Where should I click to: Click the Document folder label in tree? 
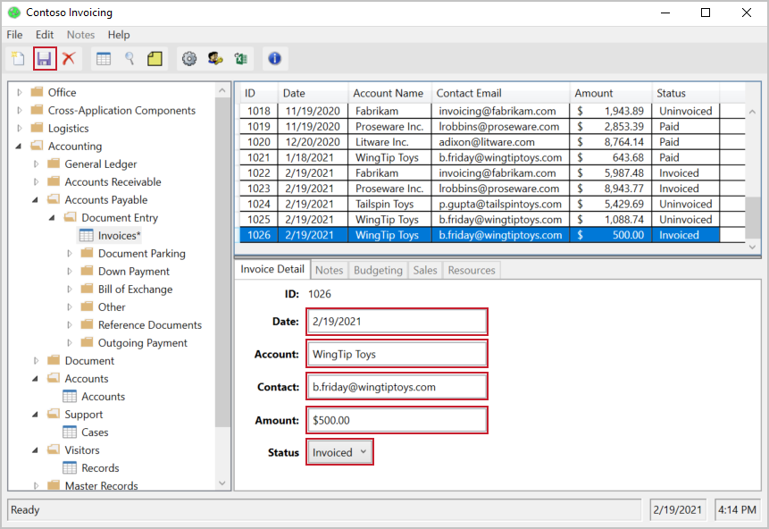tap(89, 361)
